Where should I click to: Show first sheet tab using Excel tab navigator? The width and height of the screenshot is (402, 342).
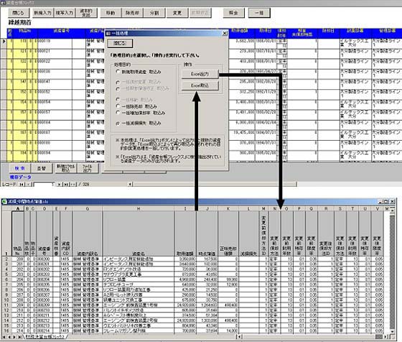click(4, 337)
